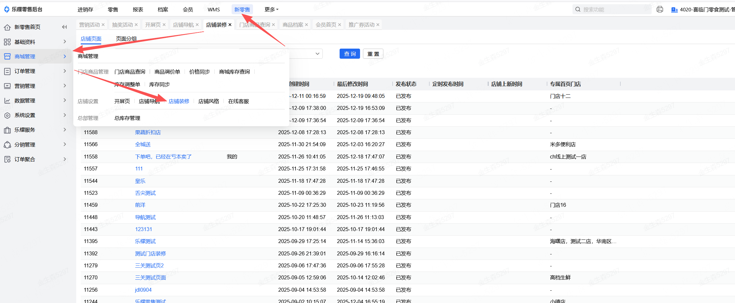Screen dimensions: 735x303
Task: Select 店铺风格 in the flyout menu
Action: 209,101
